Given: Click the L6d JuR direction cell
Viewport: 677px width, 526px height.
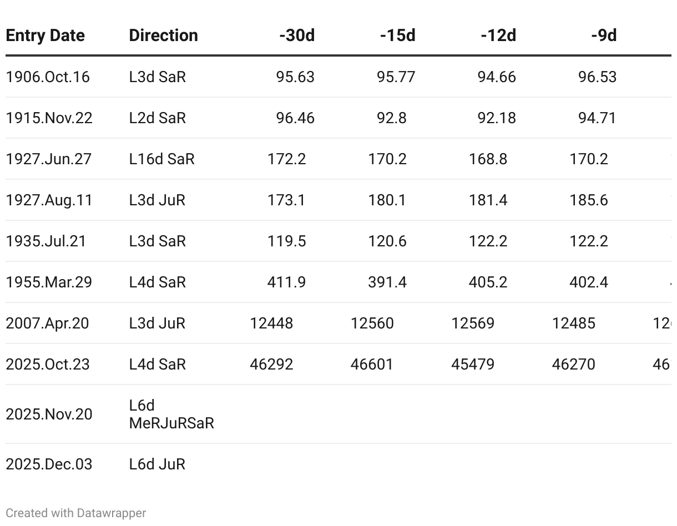Looking at the screenshot, I should pyautogui.click(x=157, y=464).
